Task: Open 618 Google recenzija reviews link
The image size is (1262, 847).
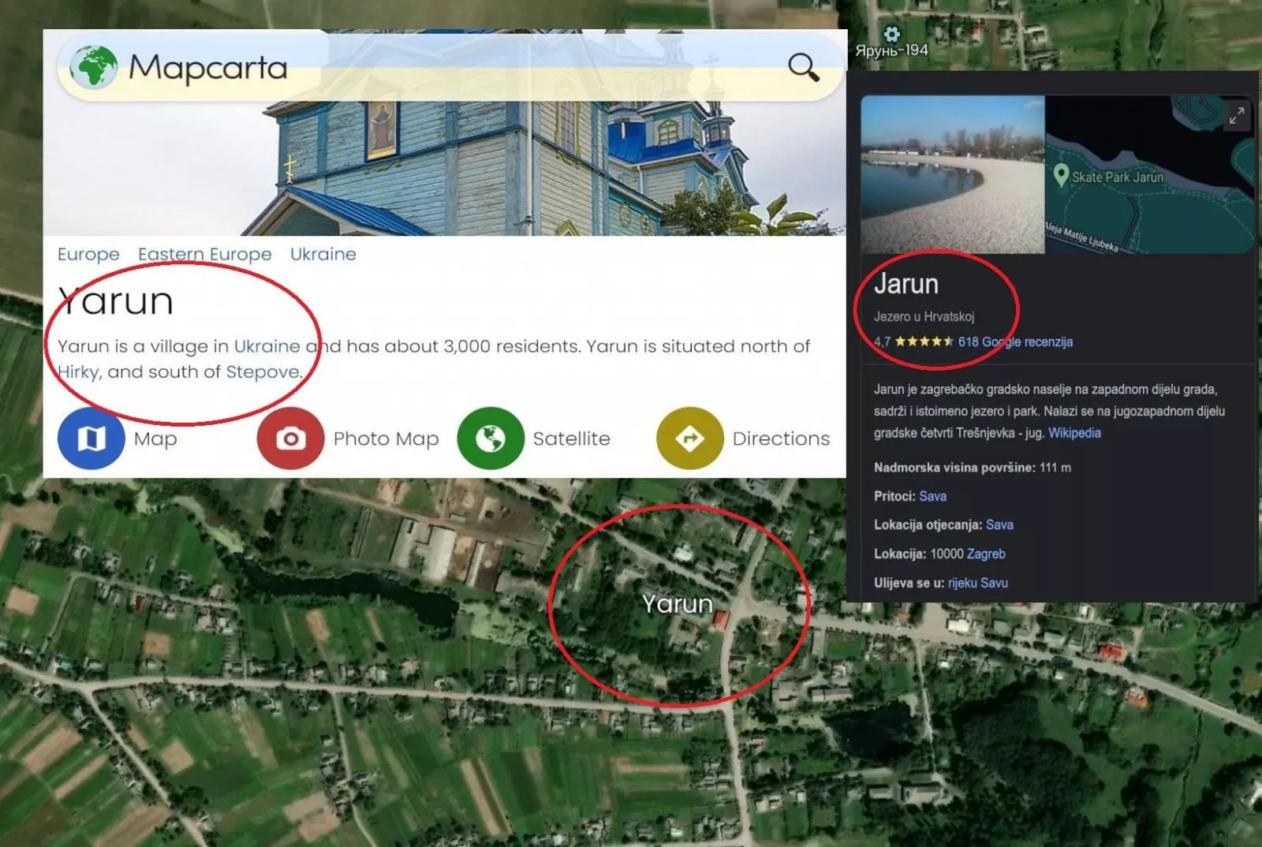Action: (1014, 341)
